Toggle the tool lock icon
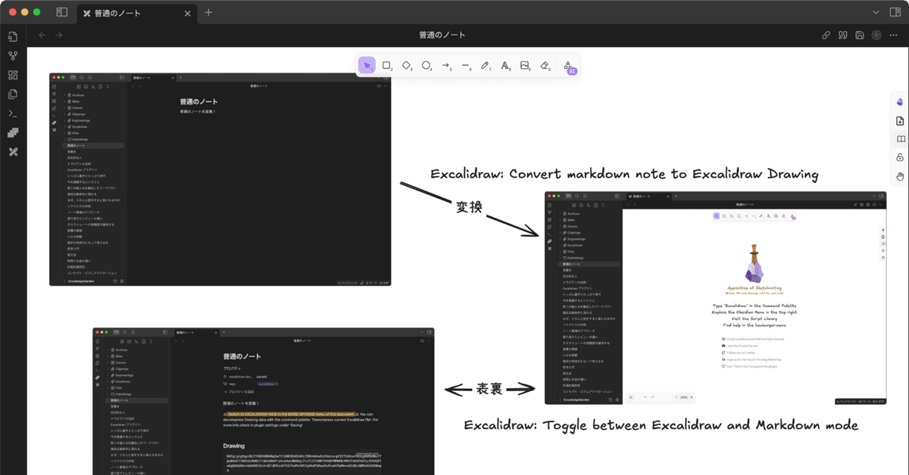The image size is (909, 475). click(x=900, y=157)
